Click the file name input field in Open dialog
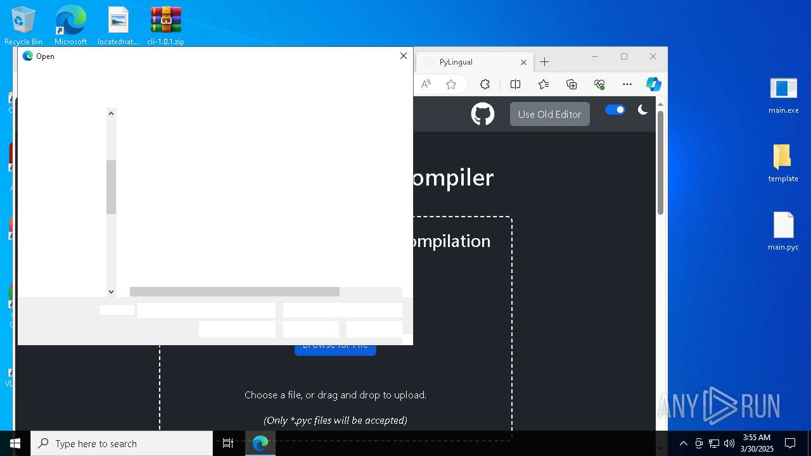 pyautogui.click(x=207, y=310)
